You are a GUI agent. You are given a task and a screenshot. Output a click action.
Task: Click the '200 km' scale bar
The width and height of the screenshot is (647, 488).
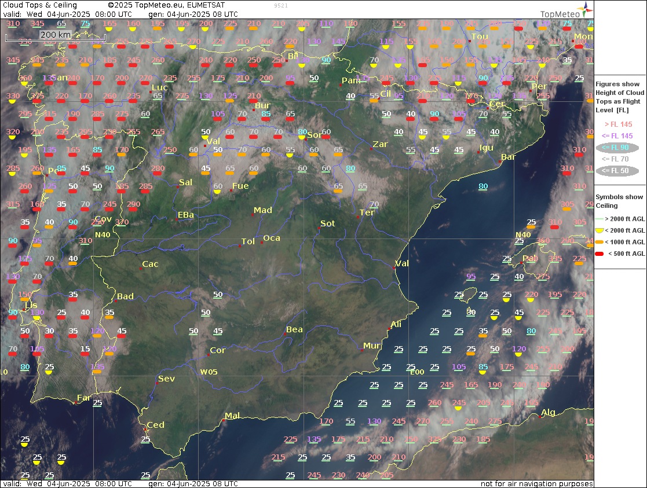tap(55, 36)
